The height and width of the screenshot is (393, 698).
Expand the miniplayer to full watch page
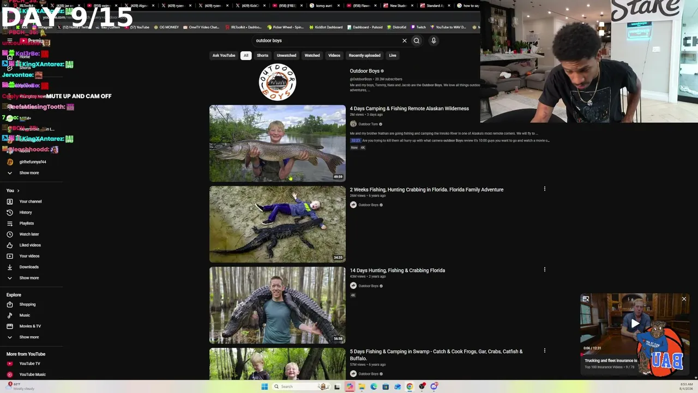point(586,299)
